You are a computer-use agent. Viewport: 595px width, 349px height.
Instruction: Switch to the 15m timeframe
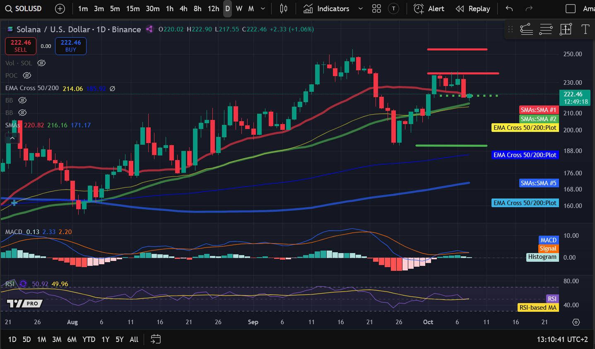(132, 9)
